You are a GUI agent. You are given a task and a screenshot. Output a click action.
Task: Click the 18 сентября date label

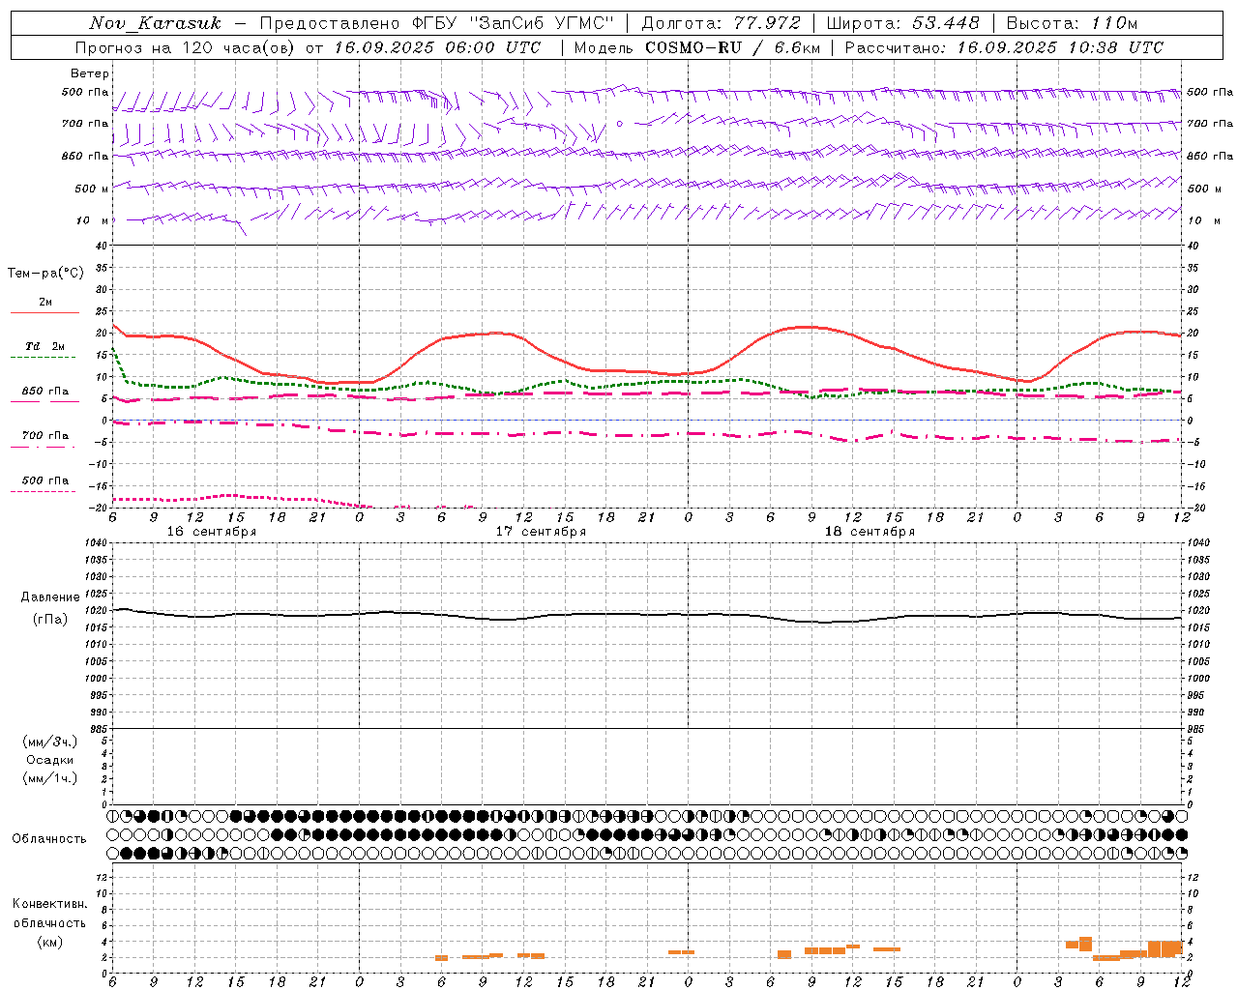[870, 532]
